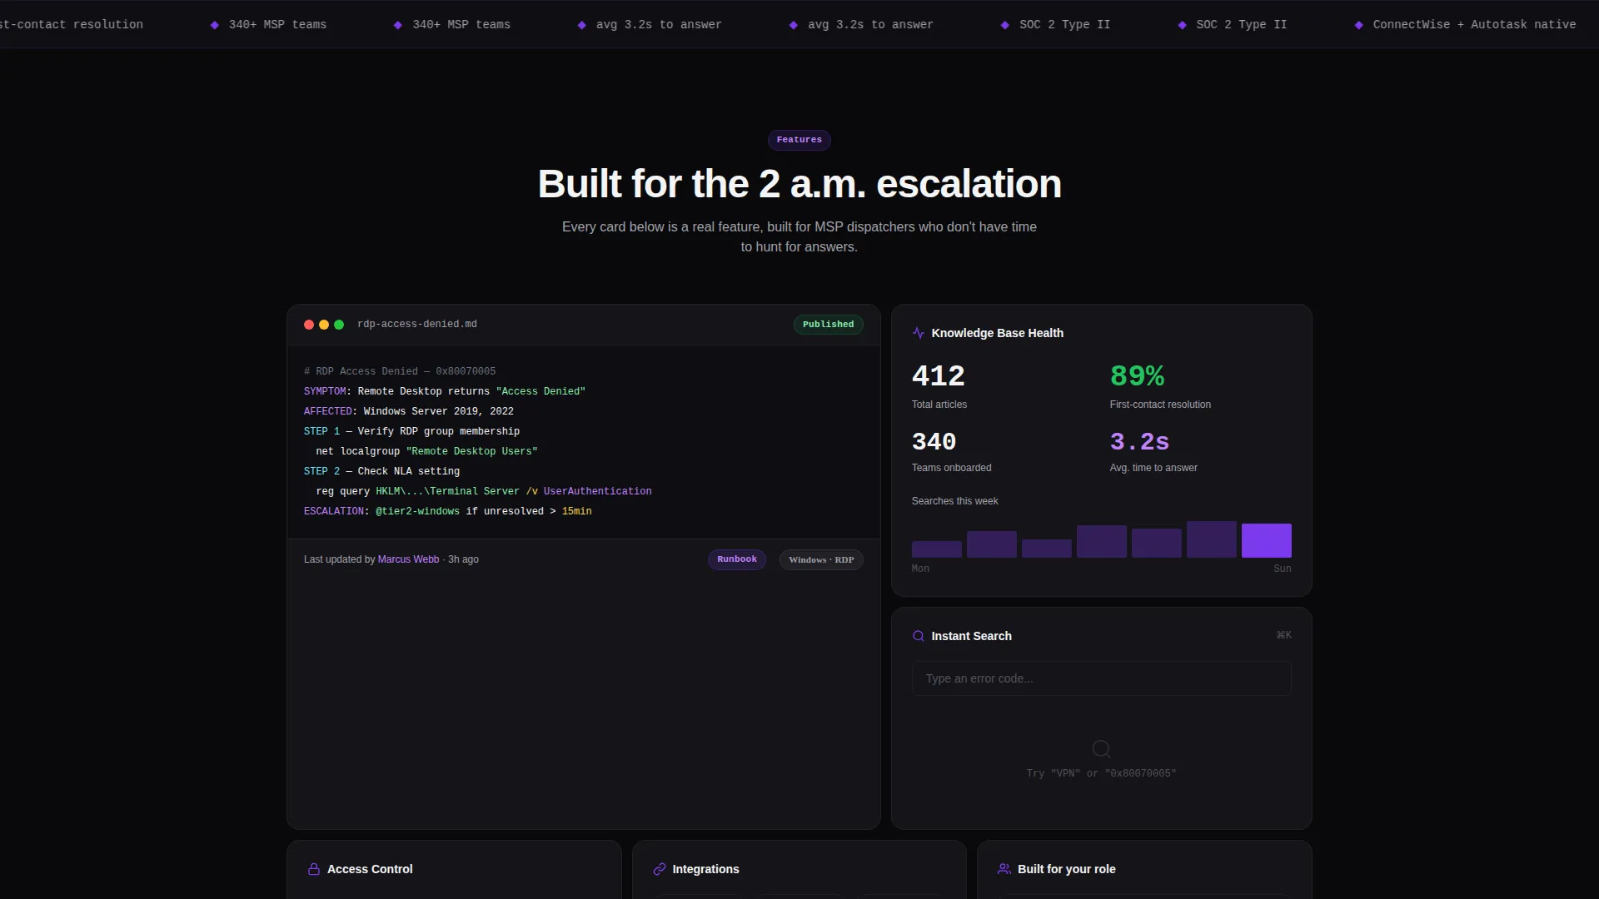Click the yellow dot in editor window
Viewport: 1599px width, 899px height.
pos(324,325)
